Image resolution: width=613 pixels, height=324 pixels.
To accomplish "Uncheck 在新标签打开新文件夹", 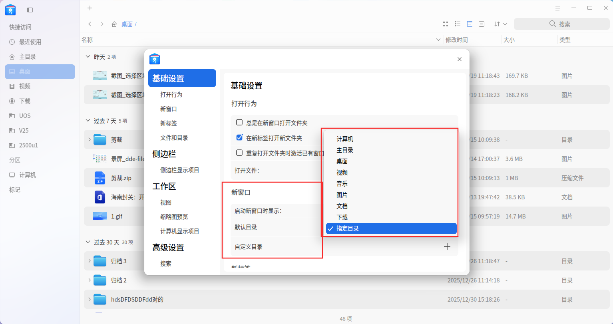I will (239, 137).
